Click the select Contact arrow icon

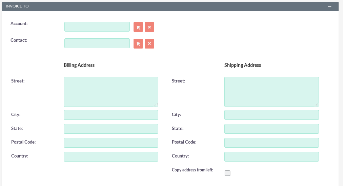138,44
